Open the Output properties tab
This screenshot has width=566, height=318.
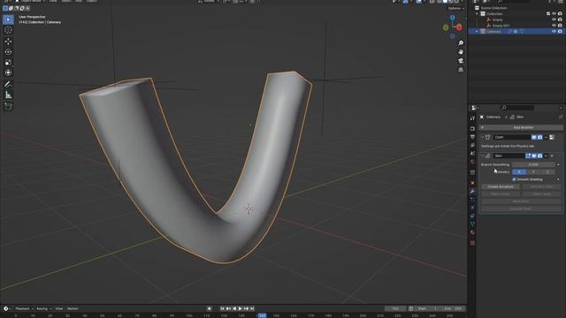(472, 137)
